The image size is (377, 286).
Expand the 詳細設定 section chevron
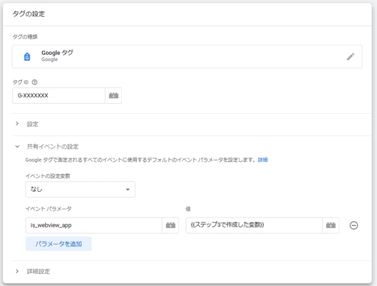tap(17, 272)
